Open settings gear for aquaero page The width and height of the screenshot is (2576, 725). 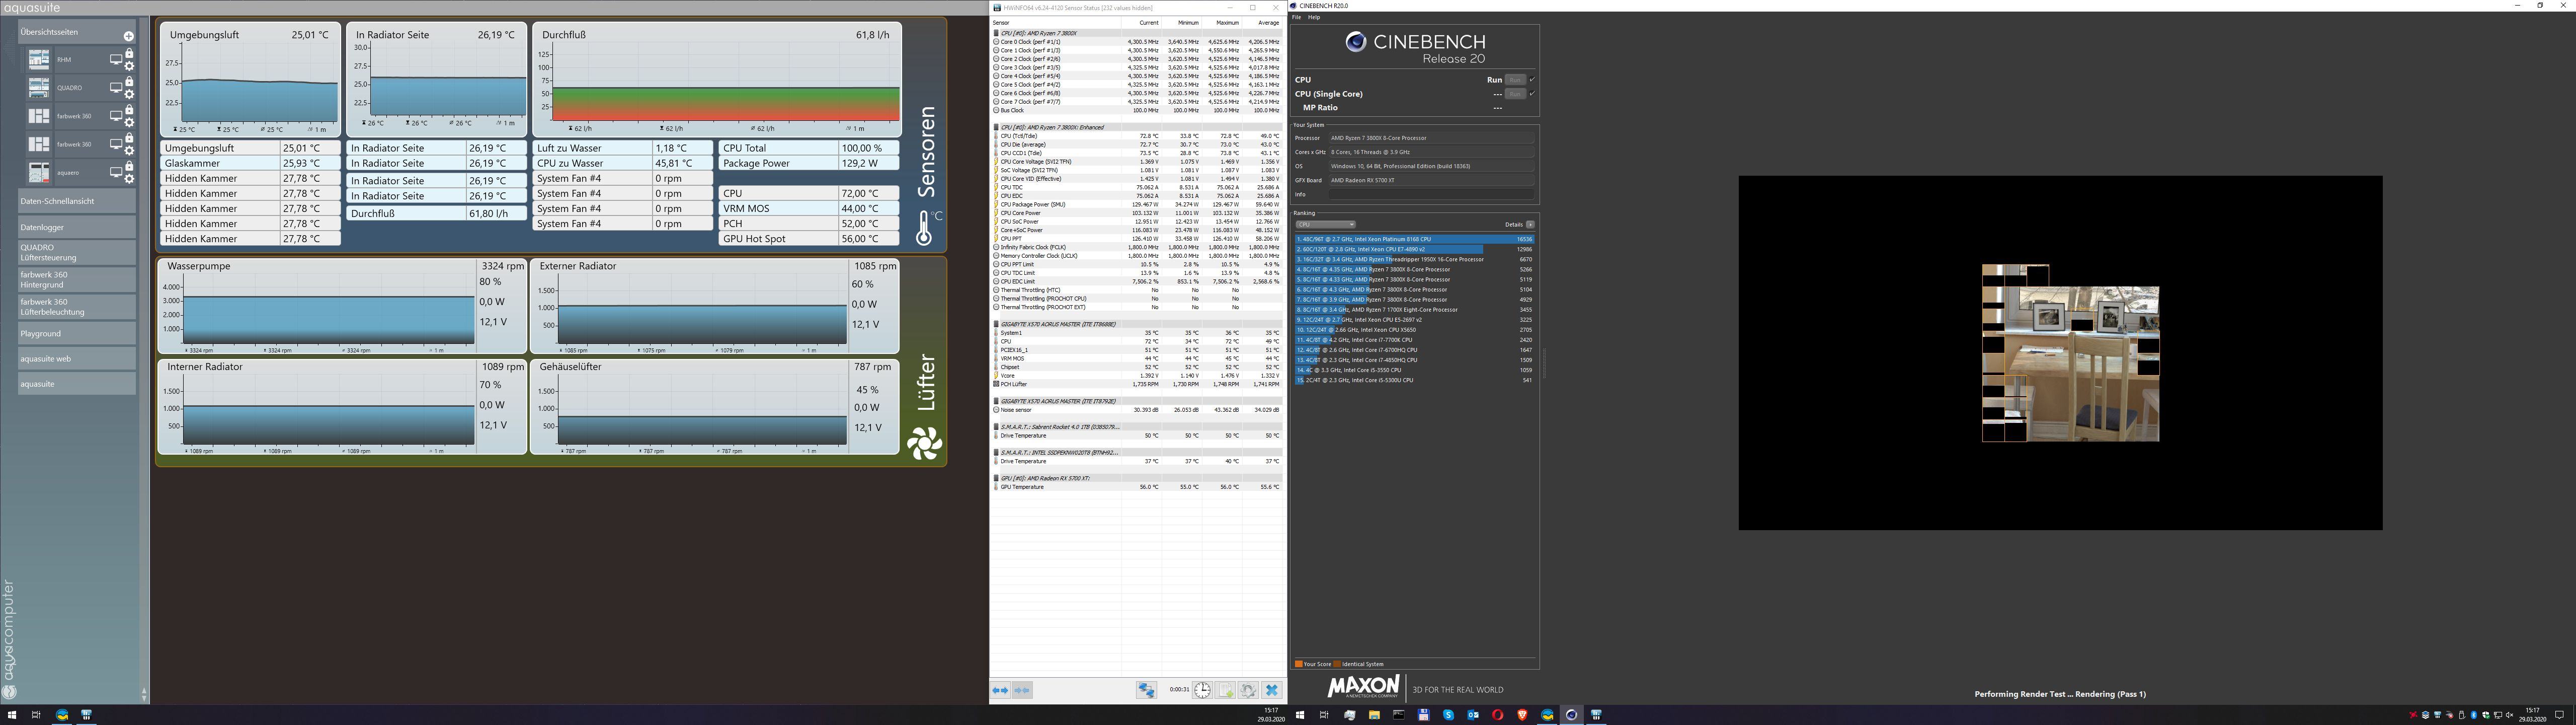click(x=129, y=178)
